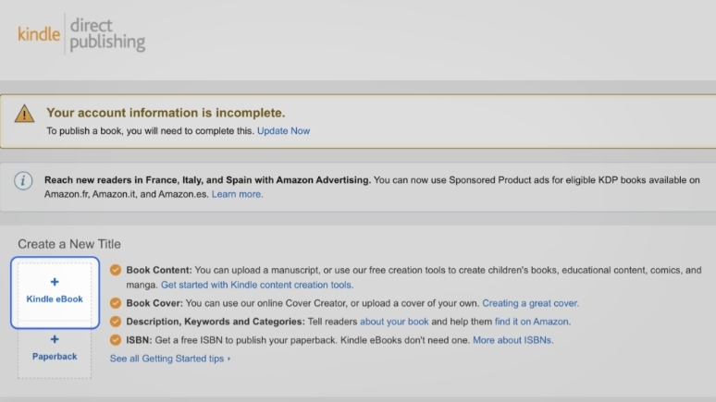Viewport: 716px width, 402px height.
Task: Click the Create a New Title heading
Action: pyautogui.click(x=69, y=244)
